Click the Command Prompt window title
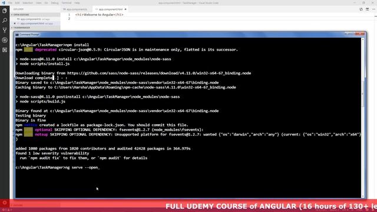Screen dimensions: 377x212 coord(29,35)
